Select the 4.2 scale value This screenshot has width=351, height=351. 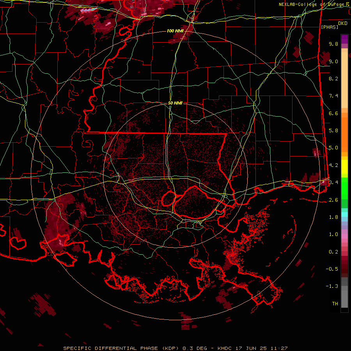(x=333, y=165)
